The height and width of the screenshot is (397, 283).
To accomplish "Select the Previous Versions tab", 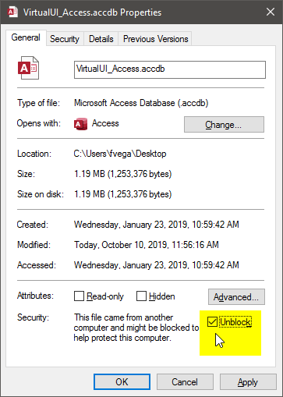I will (155, 39).
